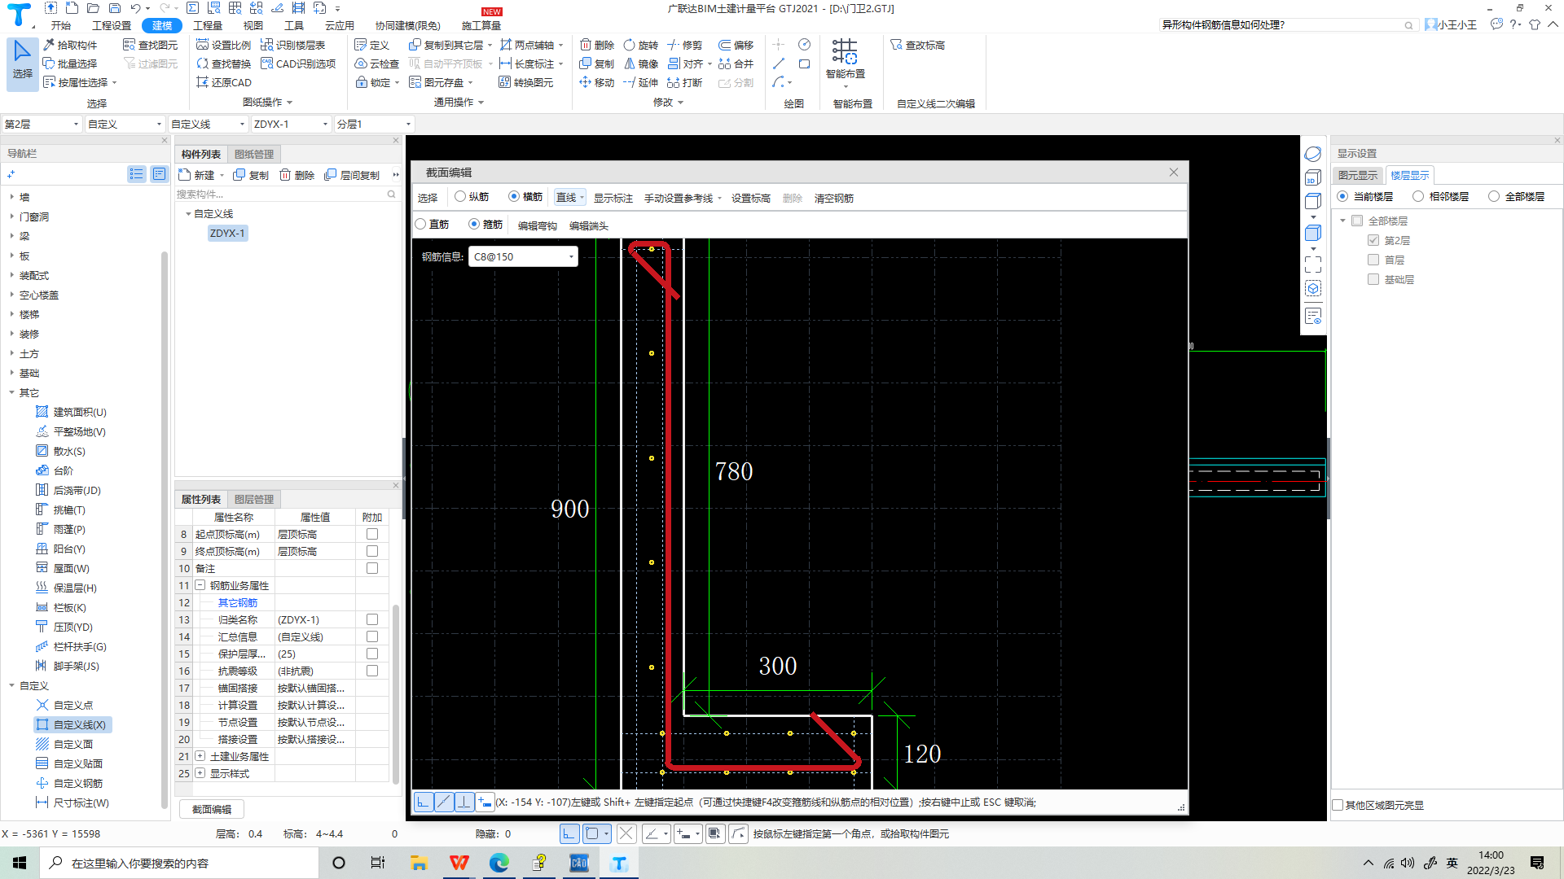The width and height of the screenshot is (1564, 879).
Task: Open the 工程设置 ribbon tab
Action: (112, 25)
